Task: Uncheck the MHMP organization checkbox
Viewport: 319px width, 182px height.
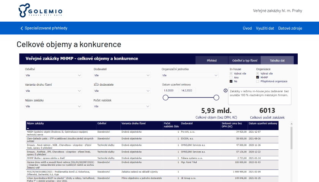Action: (x=257, y=77)
